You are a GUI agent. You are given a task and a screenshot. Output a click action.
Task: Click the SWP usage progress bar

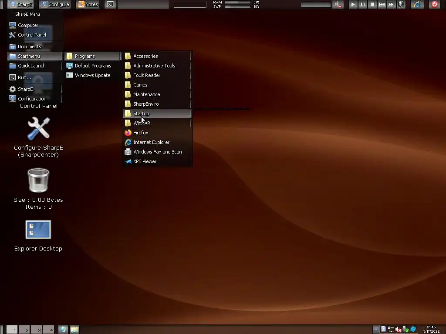tap(238, 6)
